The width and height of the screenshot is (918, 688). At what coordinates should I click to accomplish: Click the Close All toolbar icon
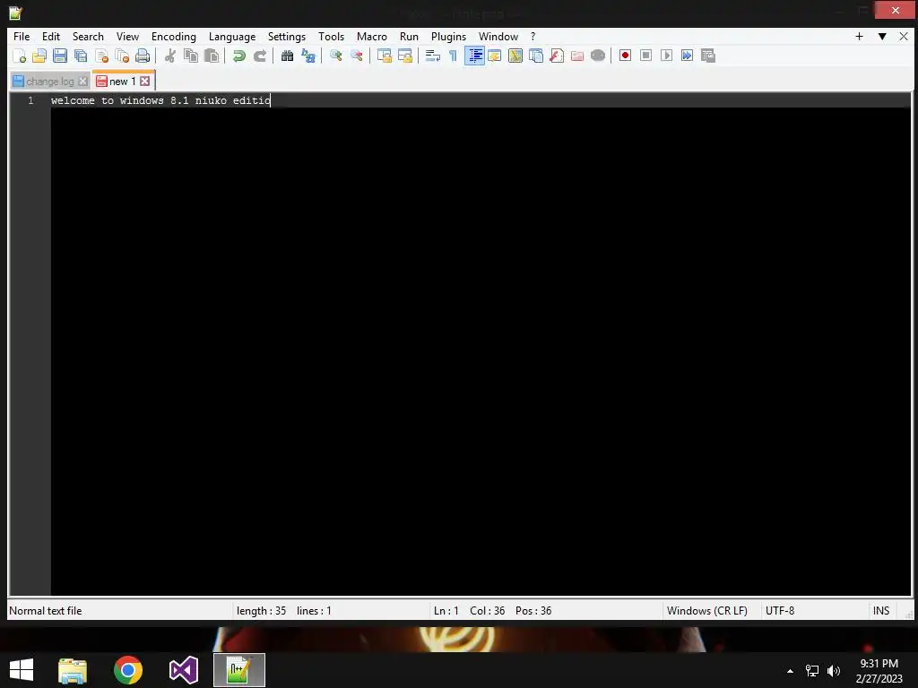pyautogui.click(x=122, y=56)
